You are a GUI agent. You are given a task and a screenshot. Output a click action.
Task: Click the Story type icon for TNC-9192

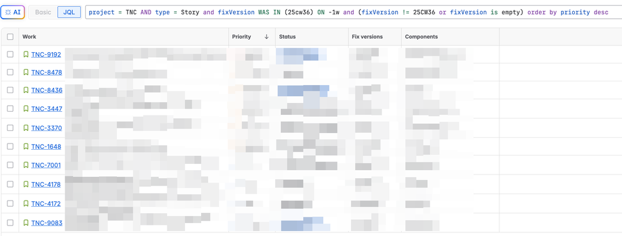[26, 54]
